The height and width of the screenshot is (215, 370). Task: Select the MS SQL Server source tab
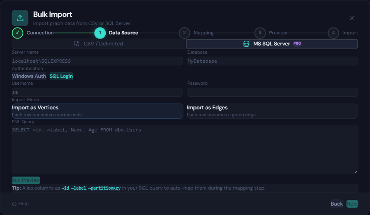click(x=272, y=44)
